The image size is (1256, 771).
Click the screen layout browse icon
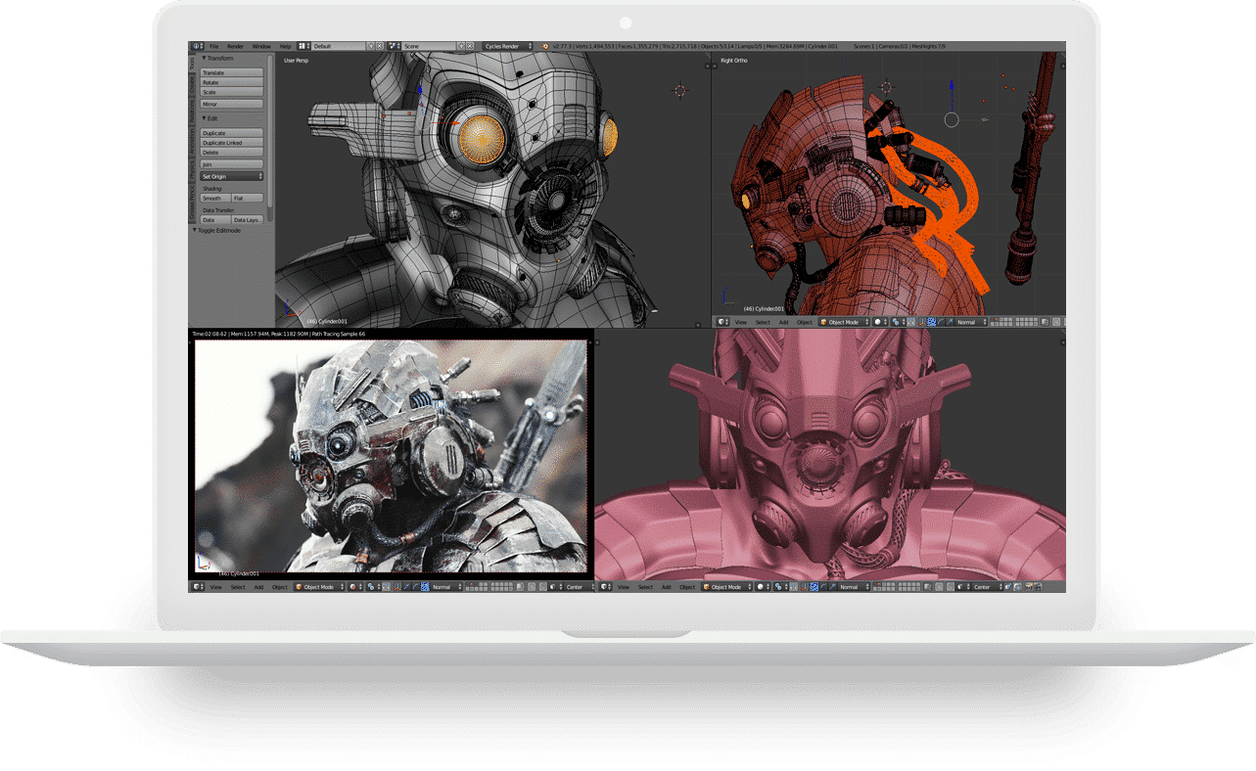click(304, 46)
